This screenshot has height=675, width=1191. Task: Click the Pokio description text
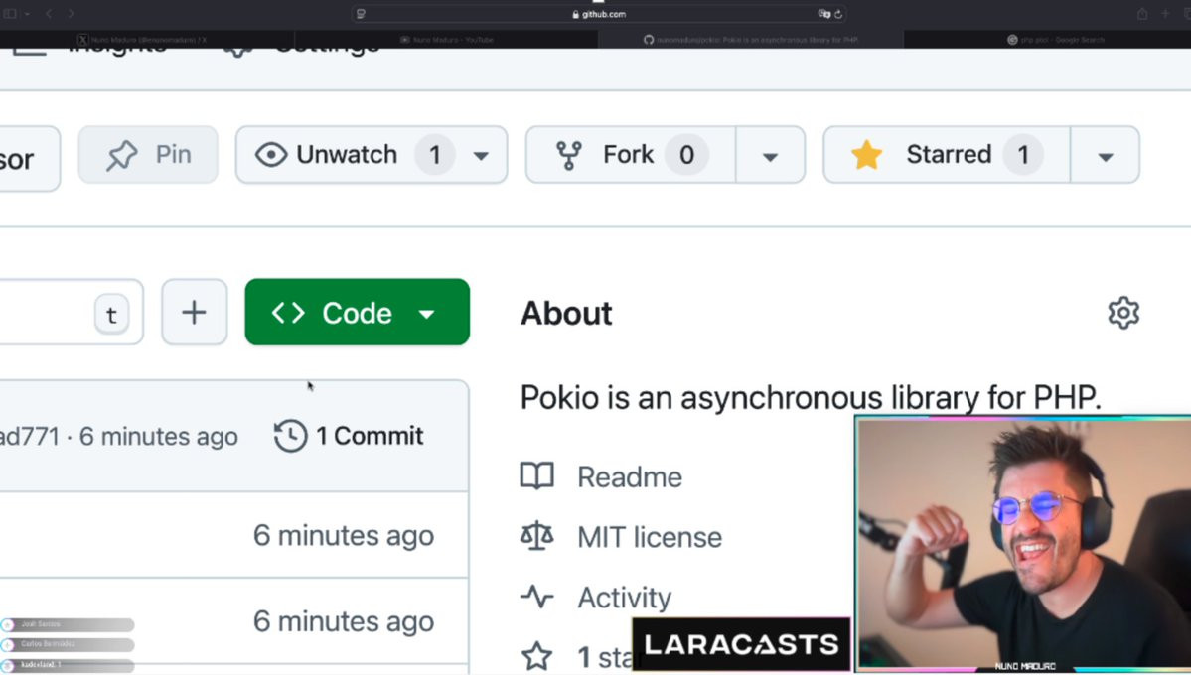pyautogui.click(x=811, y=397)
